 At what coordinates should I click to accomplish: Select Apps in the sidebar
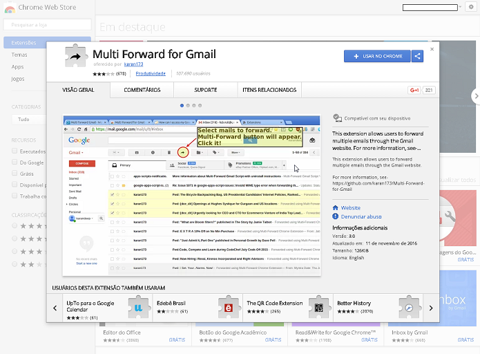[x=17, y=67]
